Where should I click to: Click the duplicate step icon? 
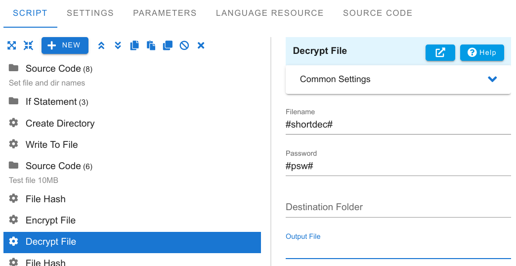coord(168,45)
